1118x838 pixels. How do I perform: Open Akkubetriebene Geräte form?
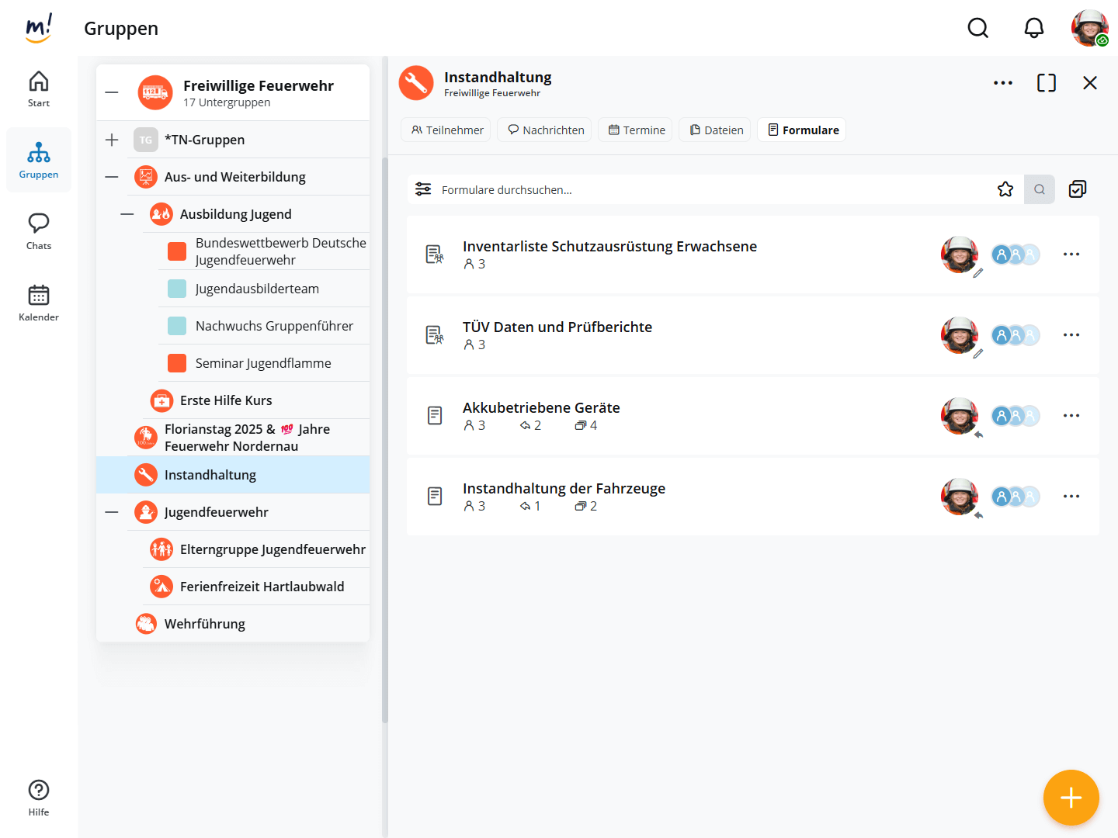click(x=541, y=408)
